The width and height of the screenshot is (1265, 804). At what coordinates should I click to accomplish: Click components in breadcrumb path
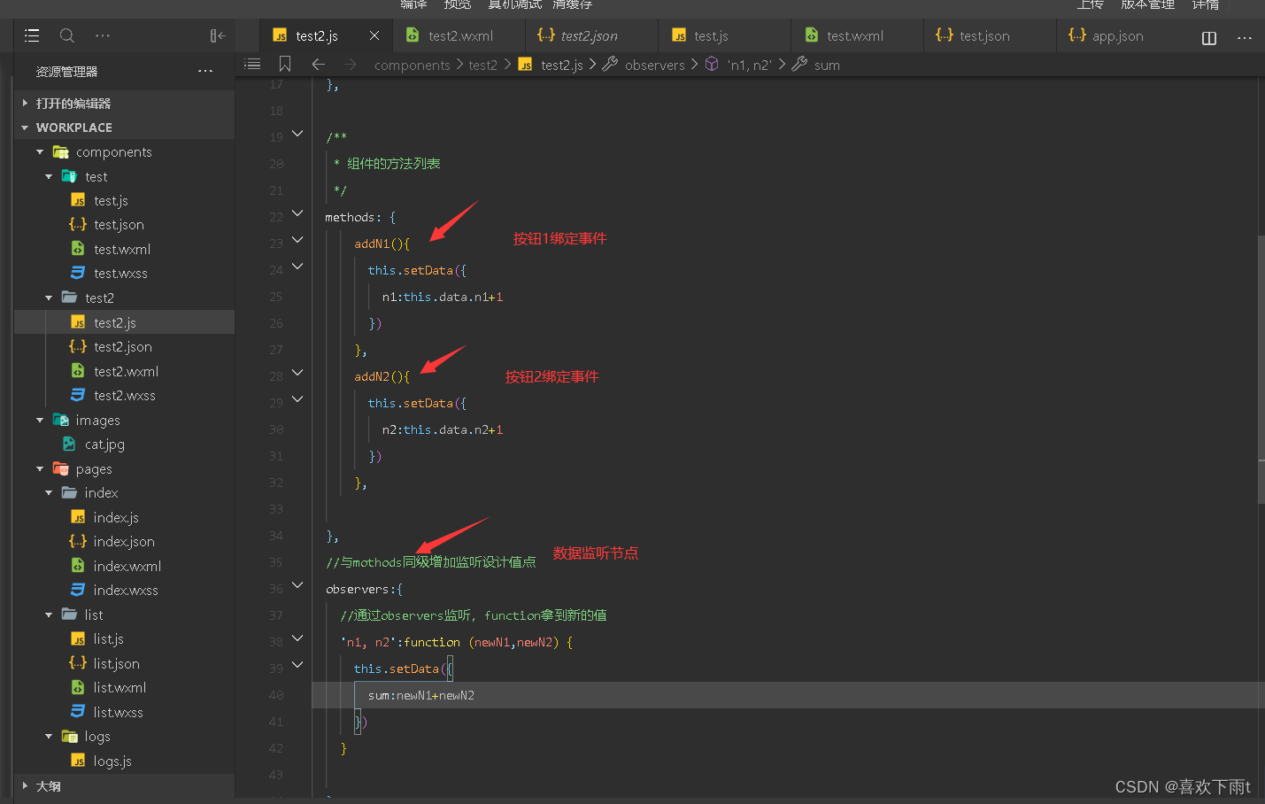413,65
